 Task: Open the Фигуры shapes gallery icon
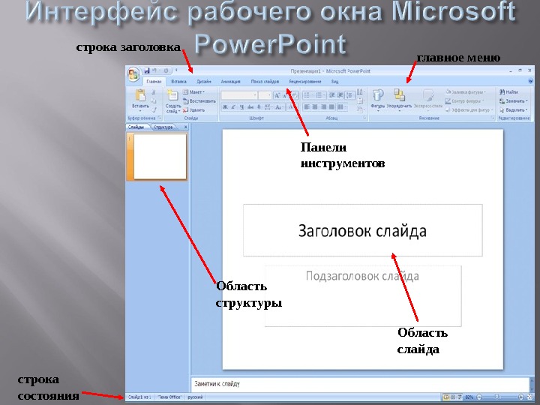[378, 95]
